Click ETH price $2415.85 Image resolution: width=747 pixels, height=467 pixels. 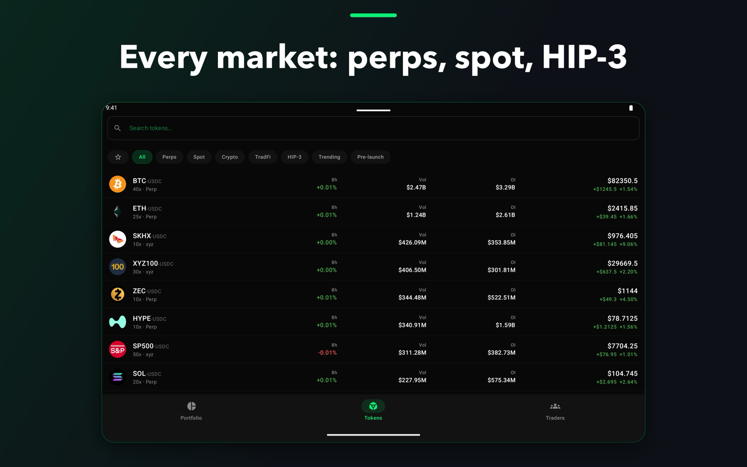point(622,208)
